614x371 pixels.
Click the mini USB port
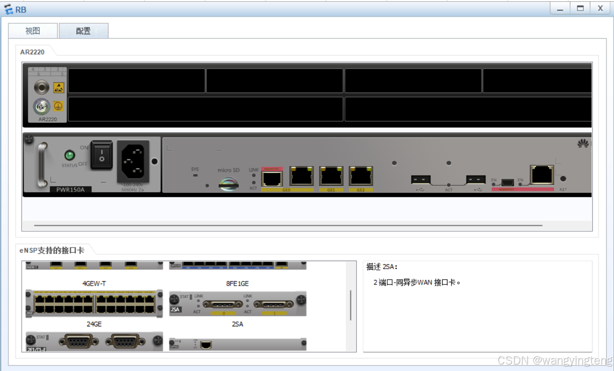click(x=507, y=182)
